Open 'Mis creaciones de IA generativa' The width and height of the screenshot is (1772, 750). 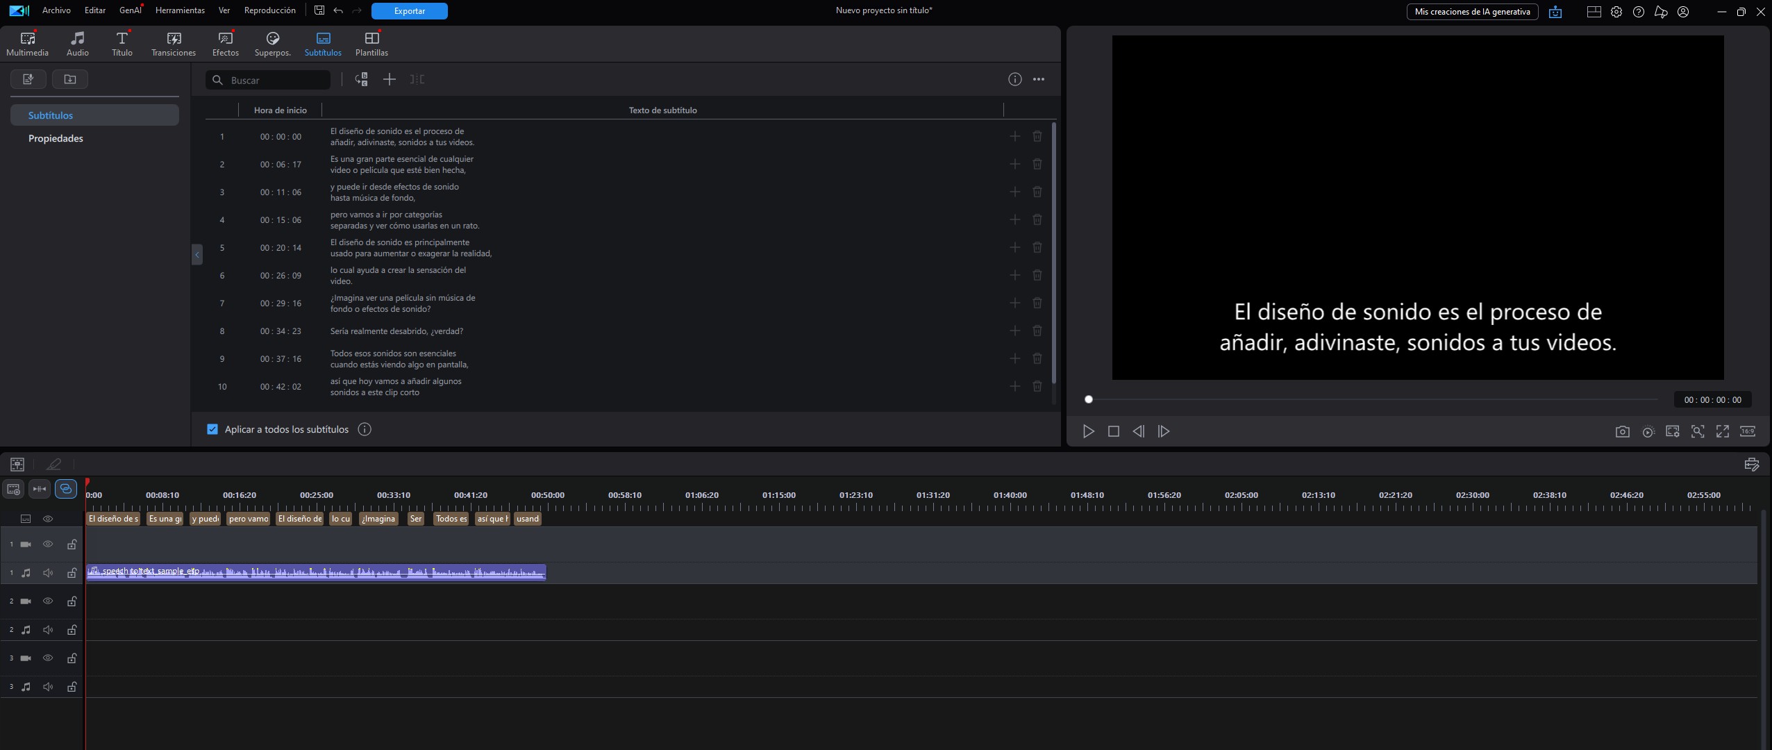pos(1471,12)
